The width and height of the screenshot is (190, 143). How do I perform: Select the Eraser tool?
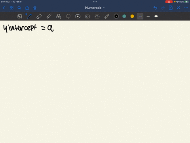[39, 16]
